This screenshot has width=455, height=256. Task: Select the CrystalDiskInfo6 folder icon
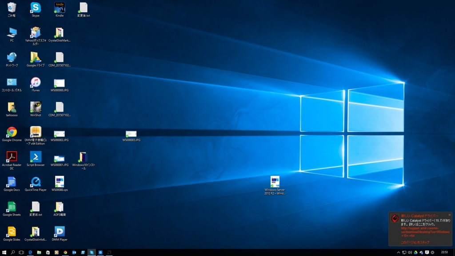point(36,234)
